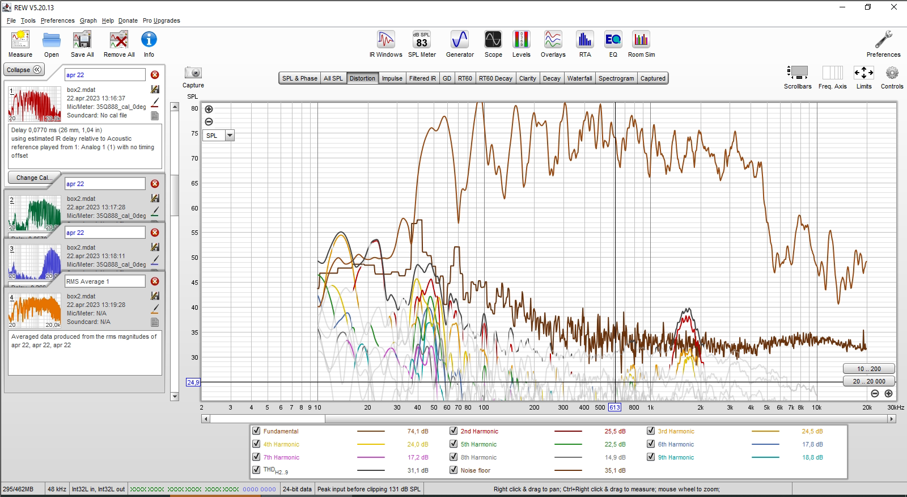
Task: Open the Graph menu
Action: click(88, 20)
